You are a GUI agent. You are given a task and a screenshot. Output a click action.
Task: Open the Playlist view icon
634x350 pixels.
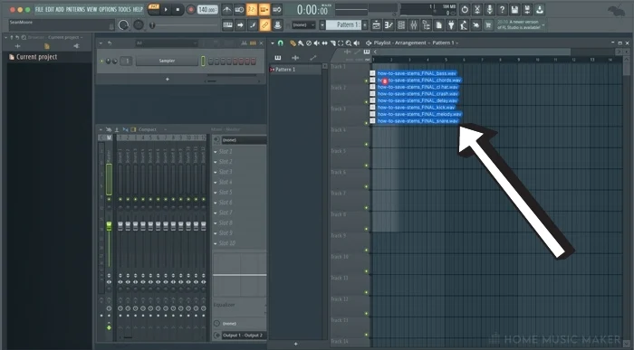click(x=376, y=25)
